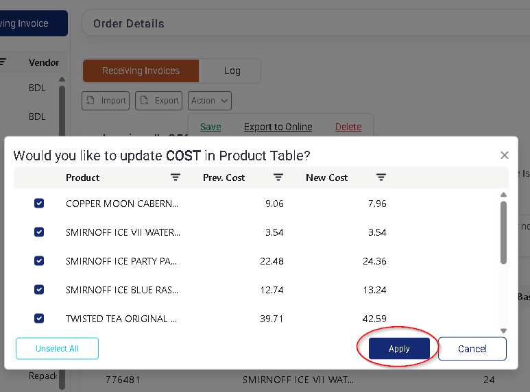Click previous cost value 39.71
This screenshot has width=530, height=392.
272,319
